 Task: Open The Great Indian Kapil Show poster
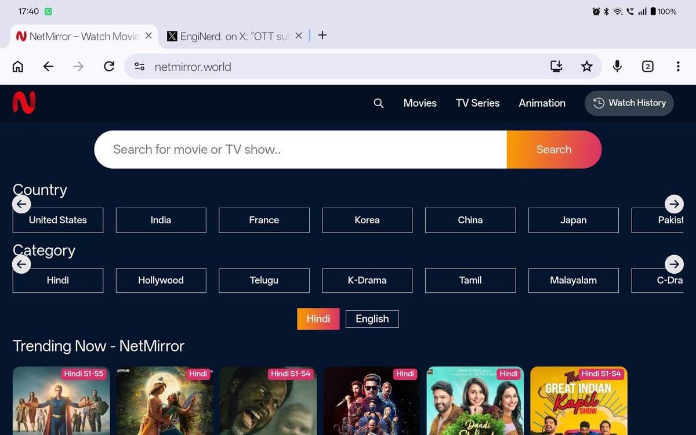click(579, 401)
